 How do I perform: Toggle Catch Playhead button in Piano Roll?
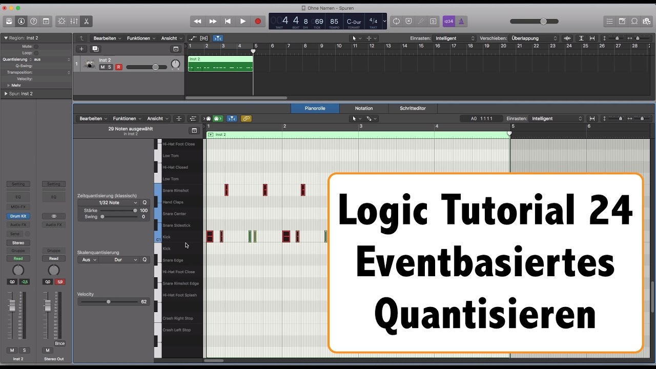tap(232, 118)
